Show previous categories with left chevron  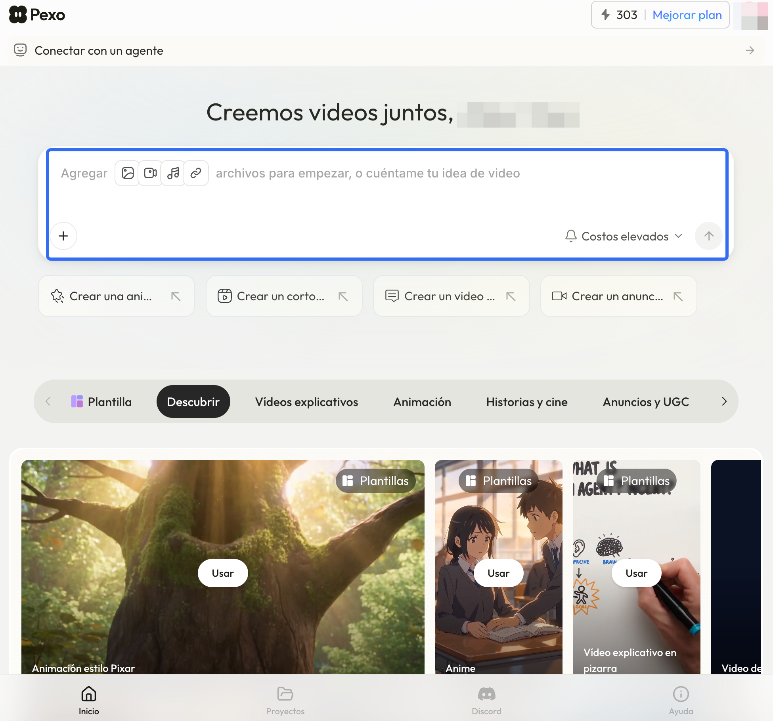click(48, 402)
